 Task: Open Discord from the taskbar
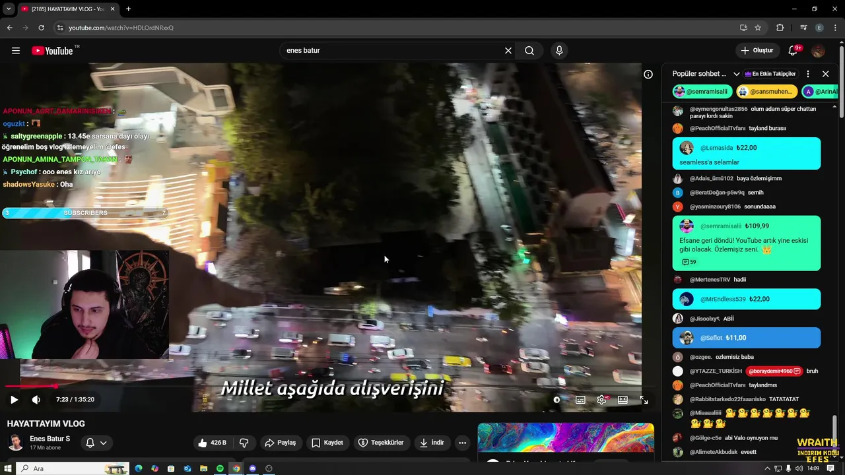[252, 468]
